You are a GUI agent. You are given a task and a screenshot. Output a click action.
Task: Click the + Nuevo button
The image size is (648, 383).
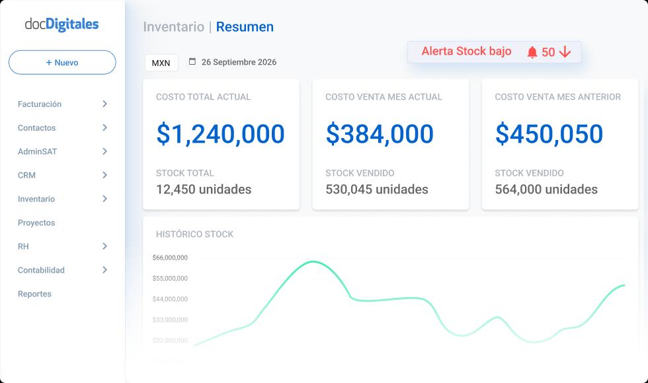tap(62, 62)
